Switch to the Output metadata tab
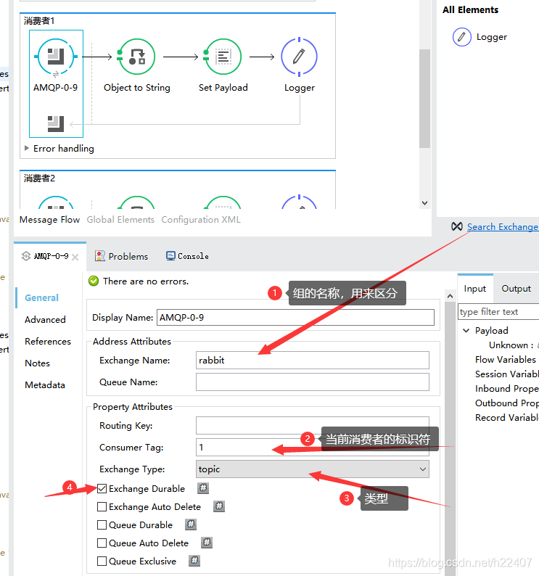539x576 pixels. (516, 289)
